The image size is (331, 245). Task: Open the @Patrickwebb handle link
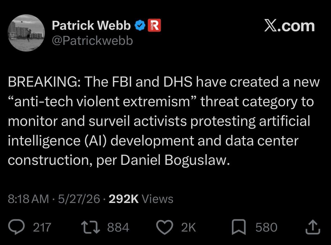pyautogui.click(x=92, y=40)
